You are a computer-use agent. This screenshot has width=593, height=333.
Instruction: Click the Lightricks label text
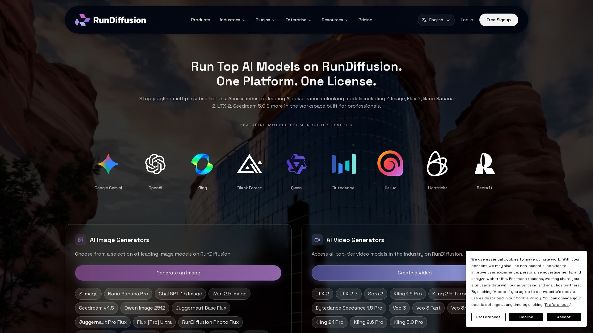tap(438, 188)
